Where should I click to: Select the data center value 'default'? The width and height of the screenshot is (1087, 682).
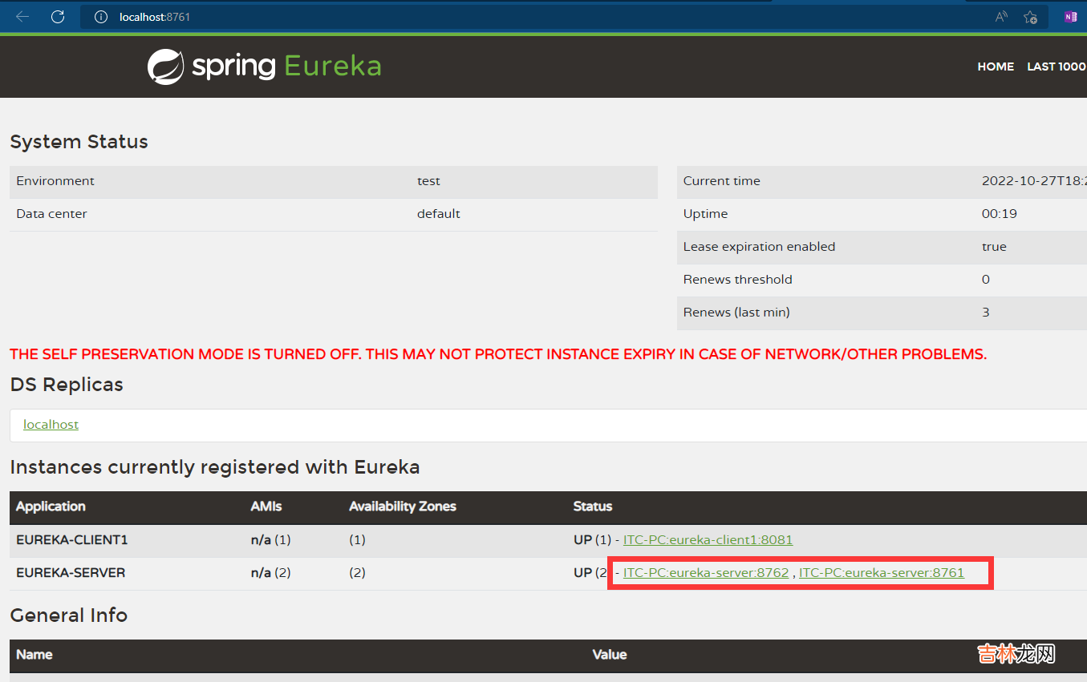click(439, 214)
